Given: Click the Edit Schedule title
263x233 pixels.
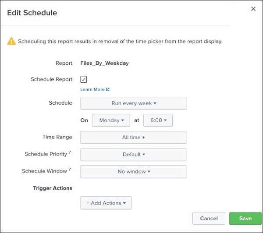Looking at the screenshot, I should 32,13.
